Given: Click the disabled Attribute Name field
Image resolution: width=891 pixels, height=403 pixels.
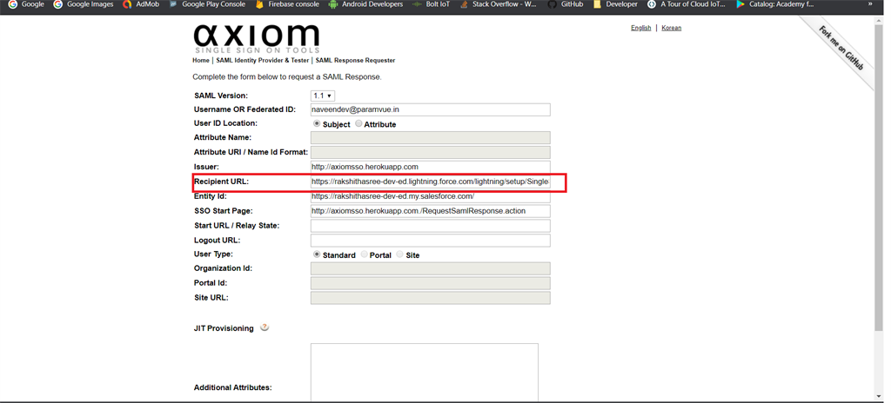Looking at the screenshot, I should click(x=430, y=138).
